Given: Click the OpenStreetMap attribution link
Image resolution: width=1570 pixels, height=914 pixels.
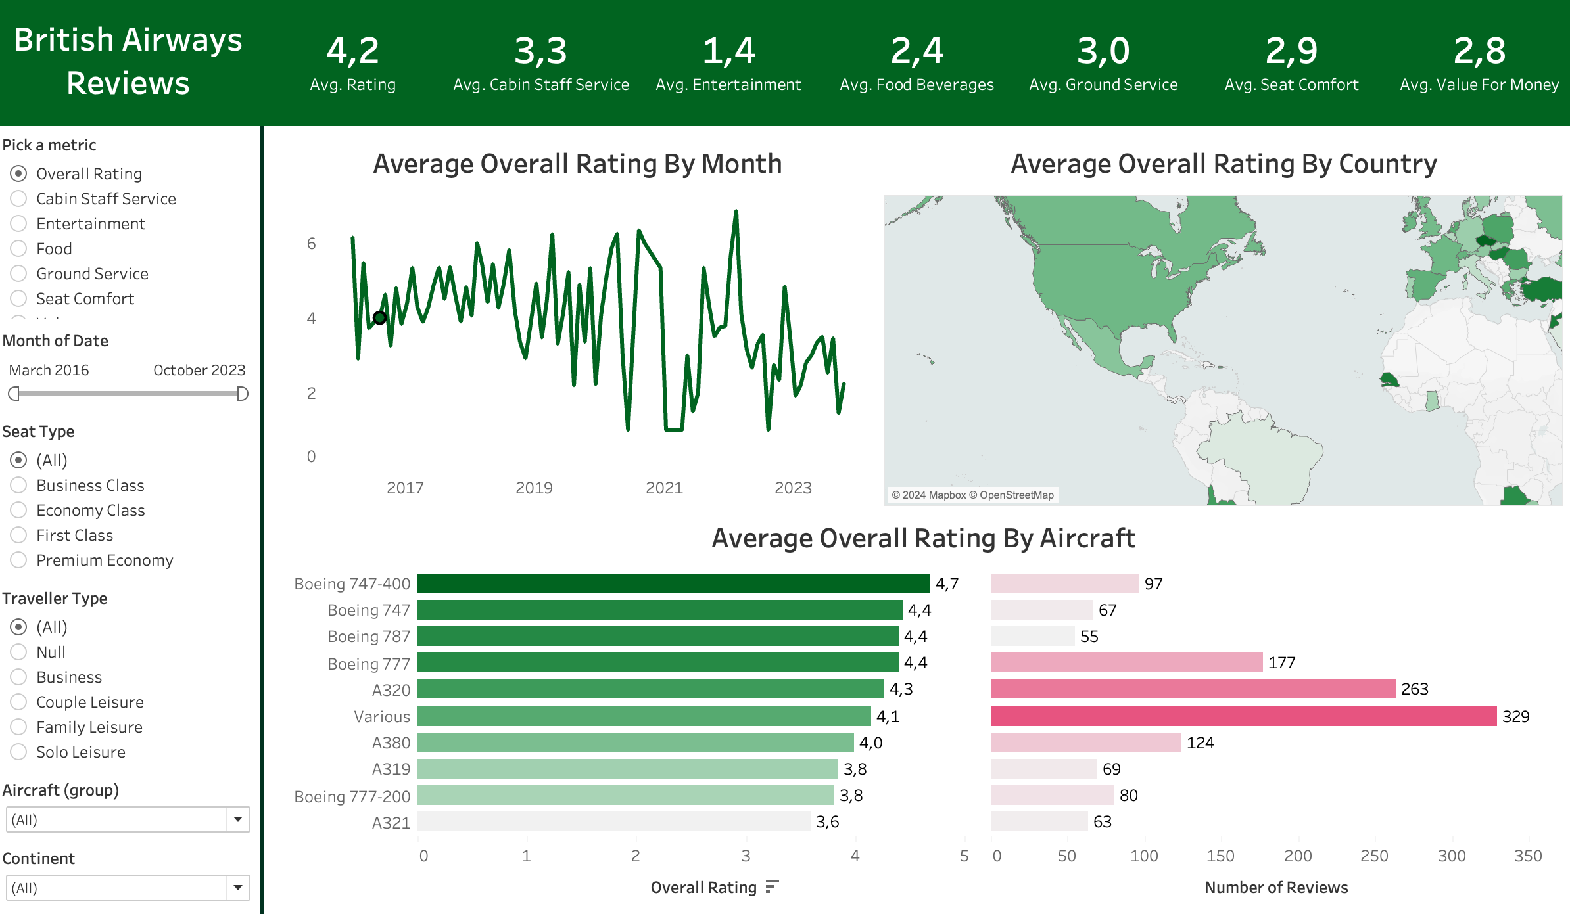Looking at the screenshot, I should point(1011,495).
